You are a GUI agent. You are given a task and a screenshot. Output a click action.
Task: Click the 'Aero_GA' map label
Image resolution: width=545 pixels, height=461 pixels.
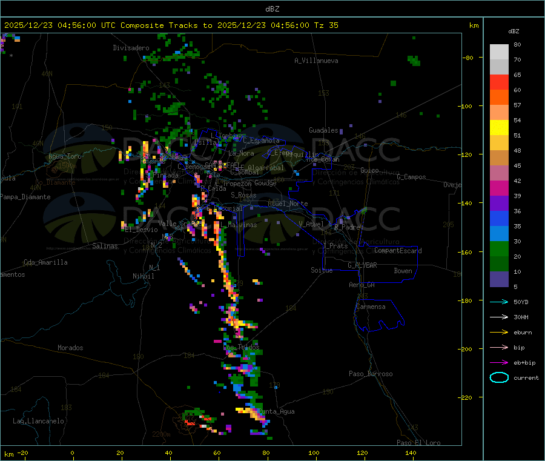click(362, 285)
